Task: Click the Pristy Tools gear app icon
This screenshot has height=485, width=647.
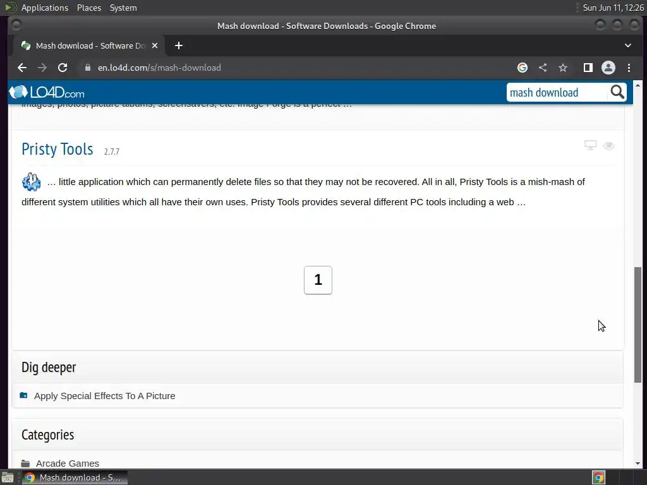Action: tap(32, 182)
